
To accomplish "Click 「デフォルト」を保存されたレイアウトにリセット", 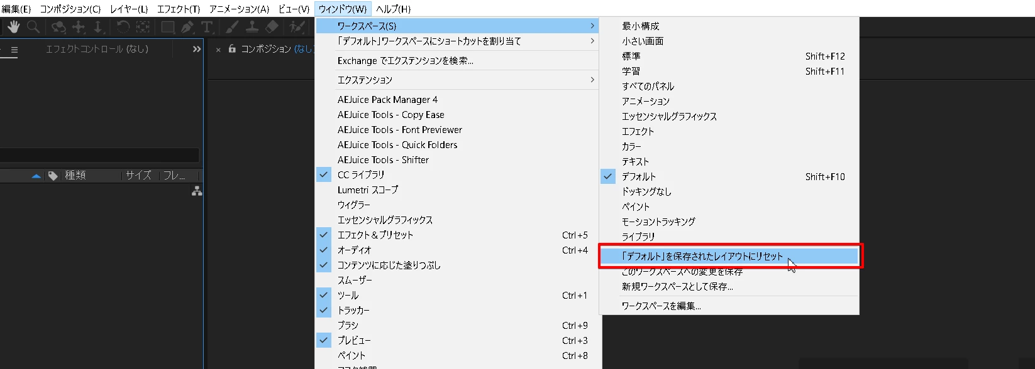I will 729,256.
